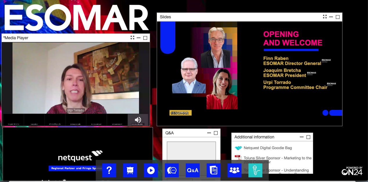Viewport: 368px width, 182px height.
Task: Click the Urpi Torrado video feed
Action: (76, 78)
